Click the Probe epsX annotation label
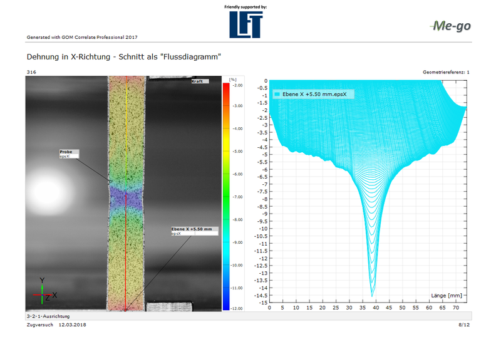 click(68, 154)
